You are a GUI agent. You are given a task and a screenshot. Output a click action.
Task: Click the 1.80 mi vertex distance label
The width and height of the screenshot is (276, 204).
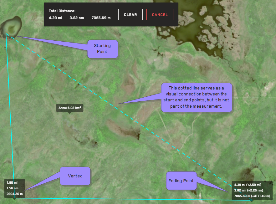(x=12, y=182)
